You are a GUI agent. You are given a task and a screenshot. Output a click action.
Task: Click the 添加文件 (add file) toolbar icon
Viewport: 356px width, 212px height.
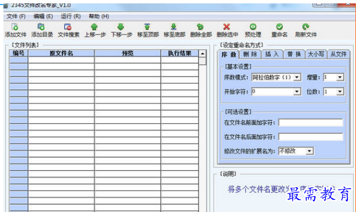[15, 27]
